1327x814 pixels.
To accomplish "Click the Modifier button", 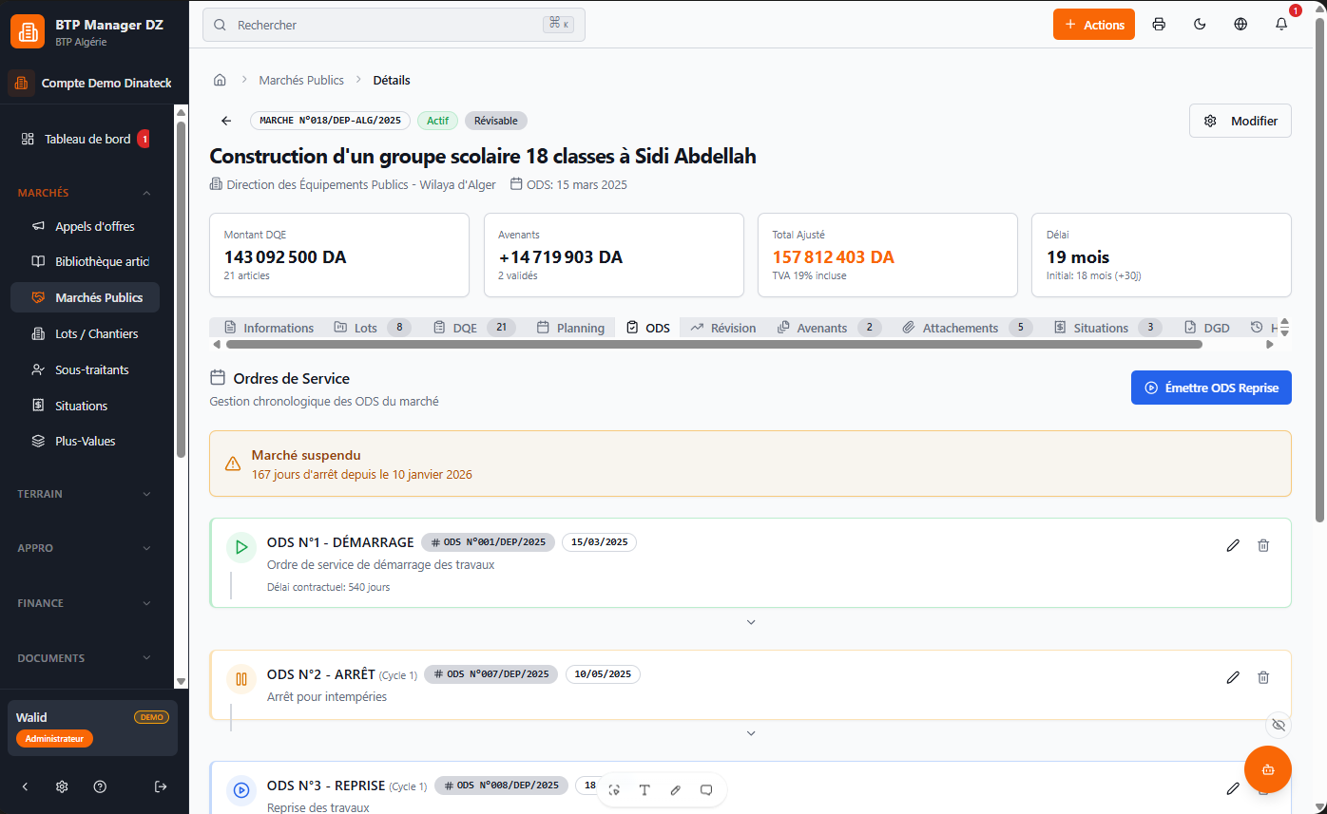I will pyautogui.click(x=1240, y=121).
